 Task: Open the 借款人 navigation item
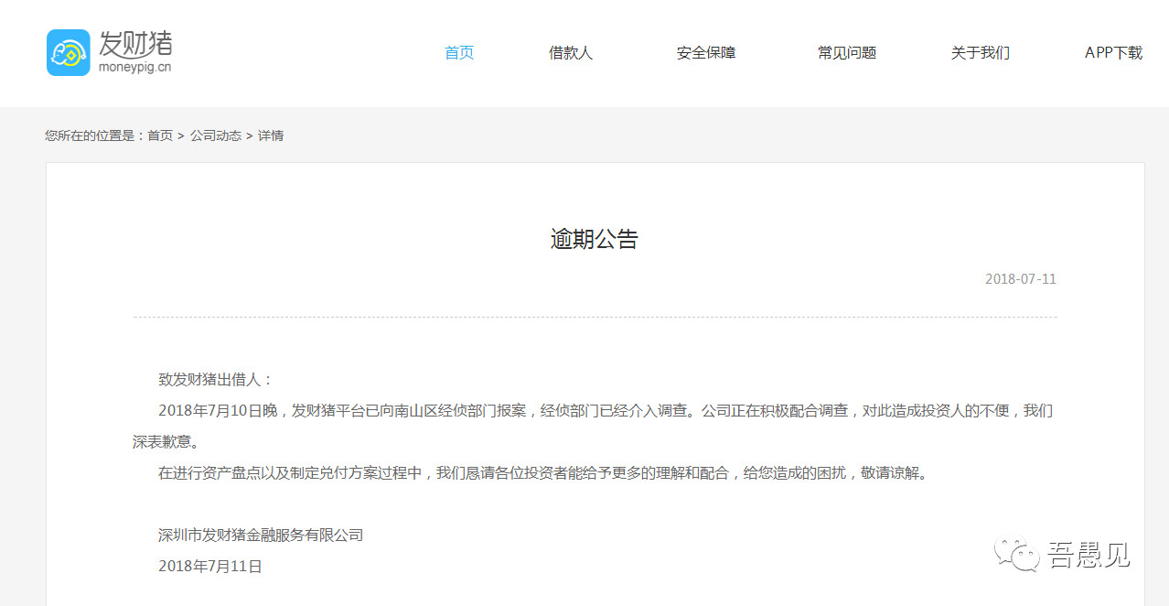pos(571,53)
